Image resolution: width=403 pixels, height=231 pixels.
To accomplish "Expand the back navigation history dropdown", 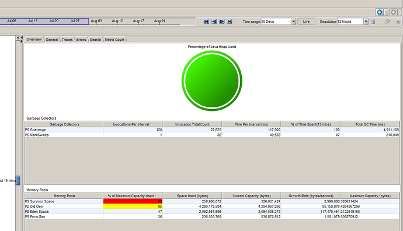I will 386,12.
